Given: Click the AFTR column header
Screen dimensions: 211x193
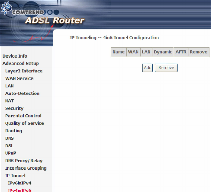Looking at the screenshot, I should point(181,52).
